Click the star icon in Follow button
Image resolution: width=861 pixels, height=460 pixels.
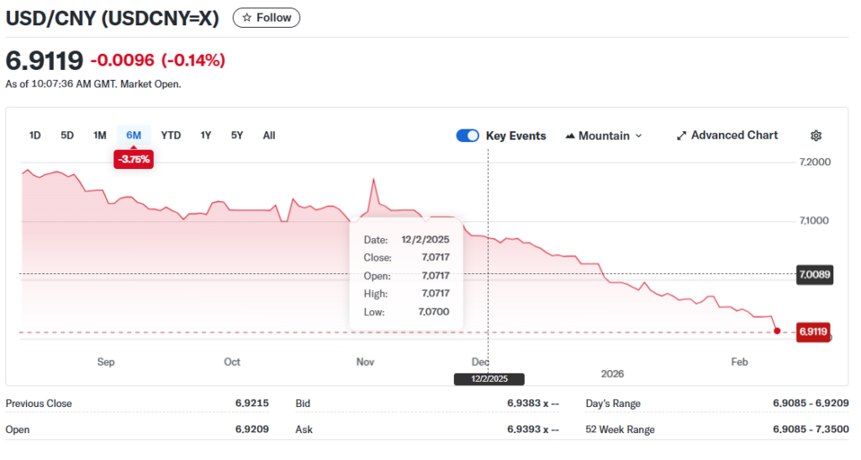(246, 18)
